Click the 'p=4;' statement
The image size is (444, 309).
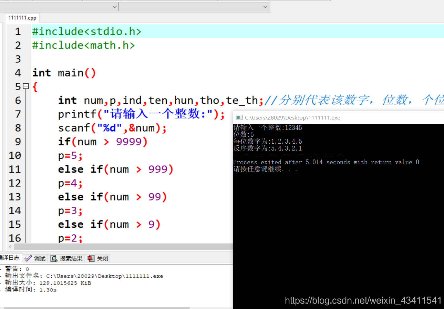[x=71, y=183]
